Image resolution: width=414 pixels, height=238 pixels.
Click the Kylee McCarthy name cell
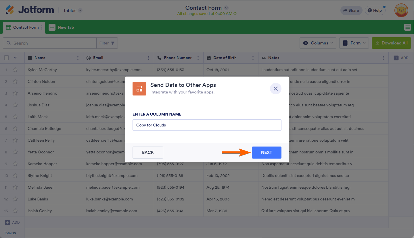[x=54, y=70]
